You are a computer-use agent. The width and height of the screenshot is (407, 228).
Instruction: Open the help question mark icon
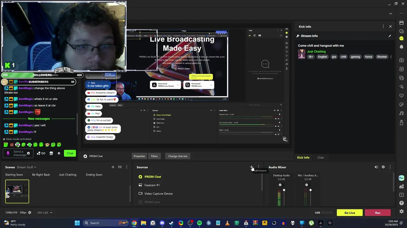tap(401, 203)
